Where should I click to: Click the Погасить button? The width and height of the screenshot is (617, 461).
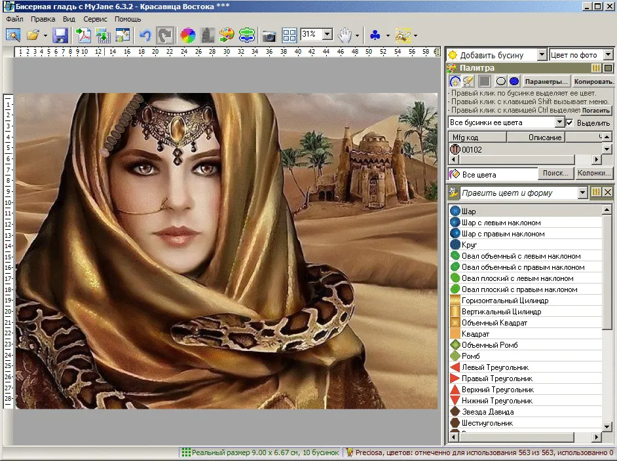(596, 111)
